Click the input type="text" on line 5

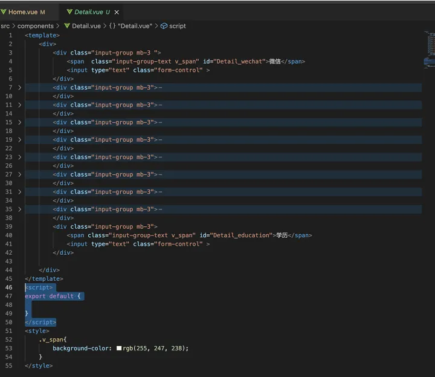pos(138,70)
